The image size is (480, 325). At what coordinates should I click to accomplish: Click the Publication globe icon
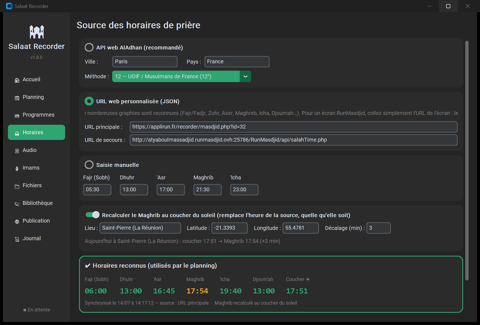[17, 221]
